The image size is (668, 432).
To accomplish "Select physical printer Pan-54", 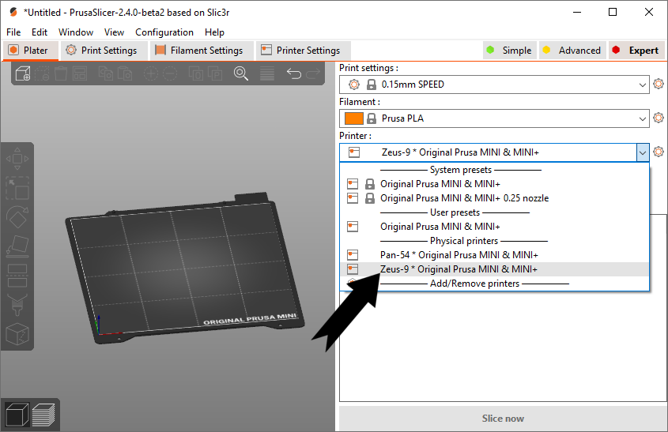I will click(x=494, y=255).
